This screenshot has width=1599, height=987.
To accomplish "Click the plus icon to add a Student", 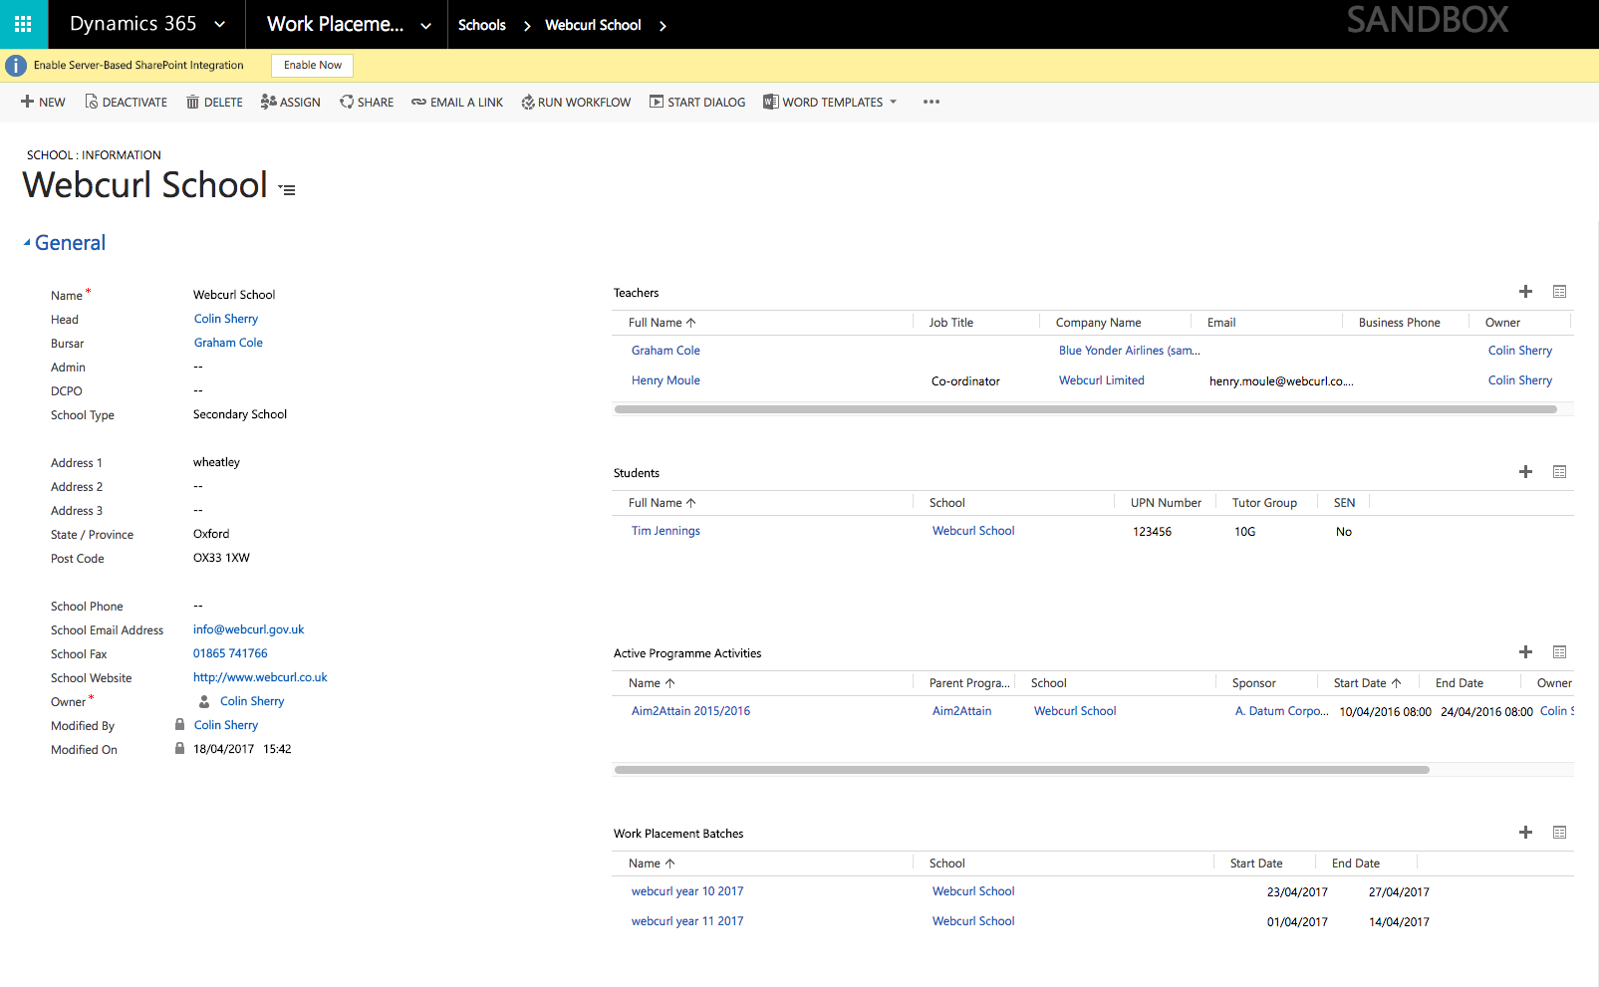I will [1525, 472].
